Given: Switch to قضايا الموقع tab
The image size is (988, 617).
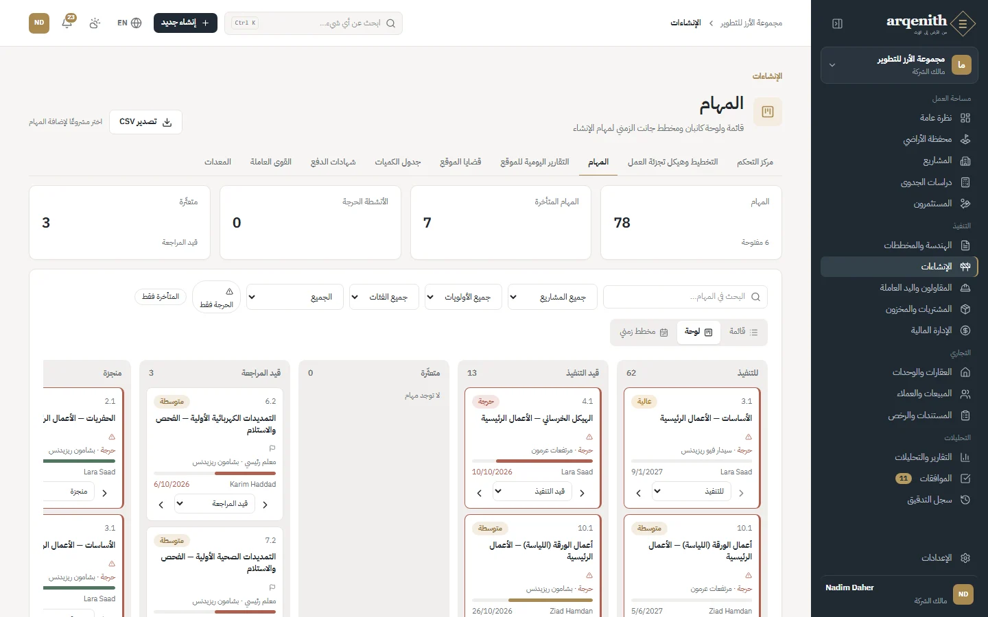Looking at the screenshot, I should [x=460, y=162].
